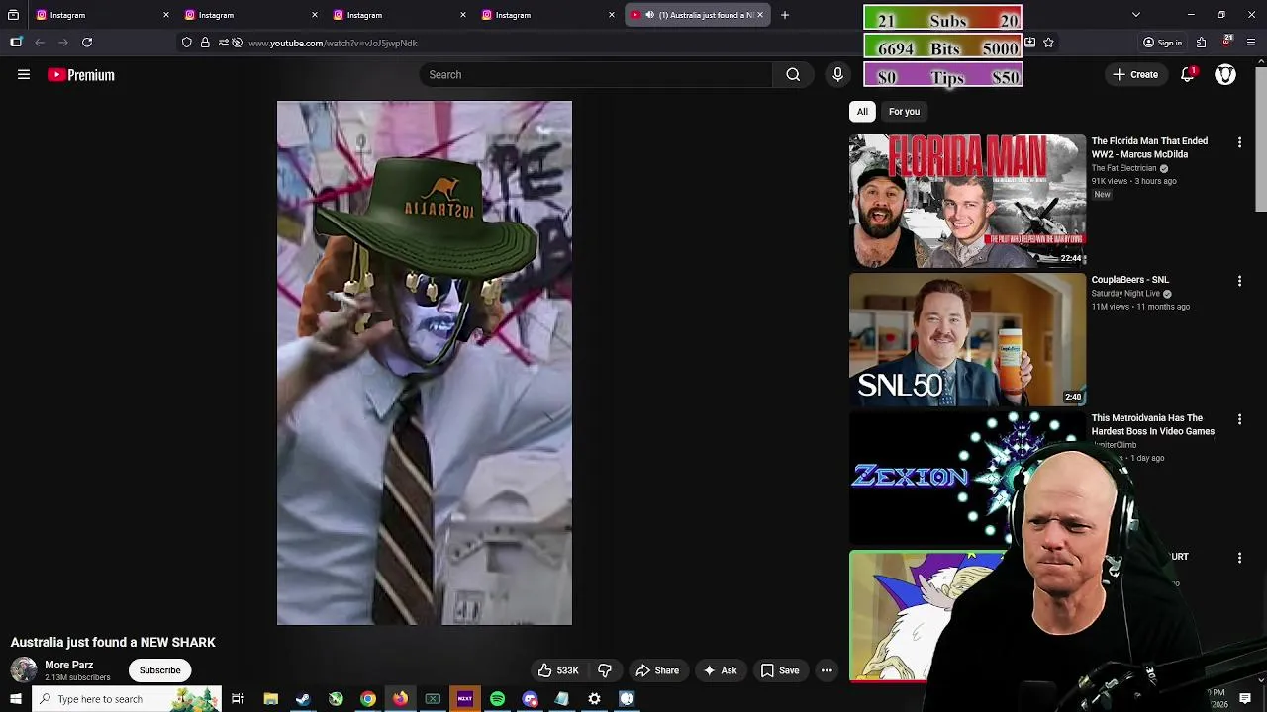Dislike the video

pos(605,670)
